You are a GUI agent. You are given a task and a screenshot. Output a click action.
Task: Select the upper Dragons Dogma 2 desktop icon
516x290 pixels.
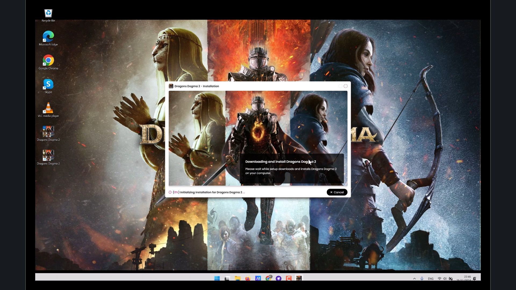pos(48,134)
